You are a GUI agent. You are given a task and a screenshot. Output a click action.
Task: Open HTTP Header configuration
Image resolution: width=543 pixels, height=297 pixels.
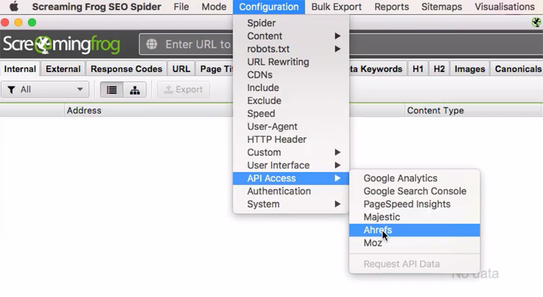[291, 140]
